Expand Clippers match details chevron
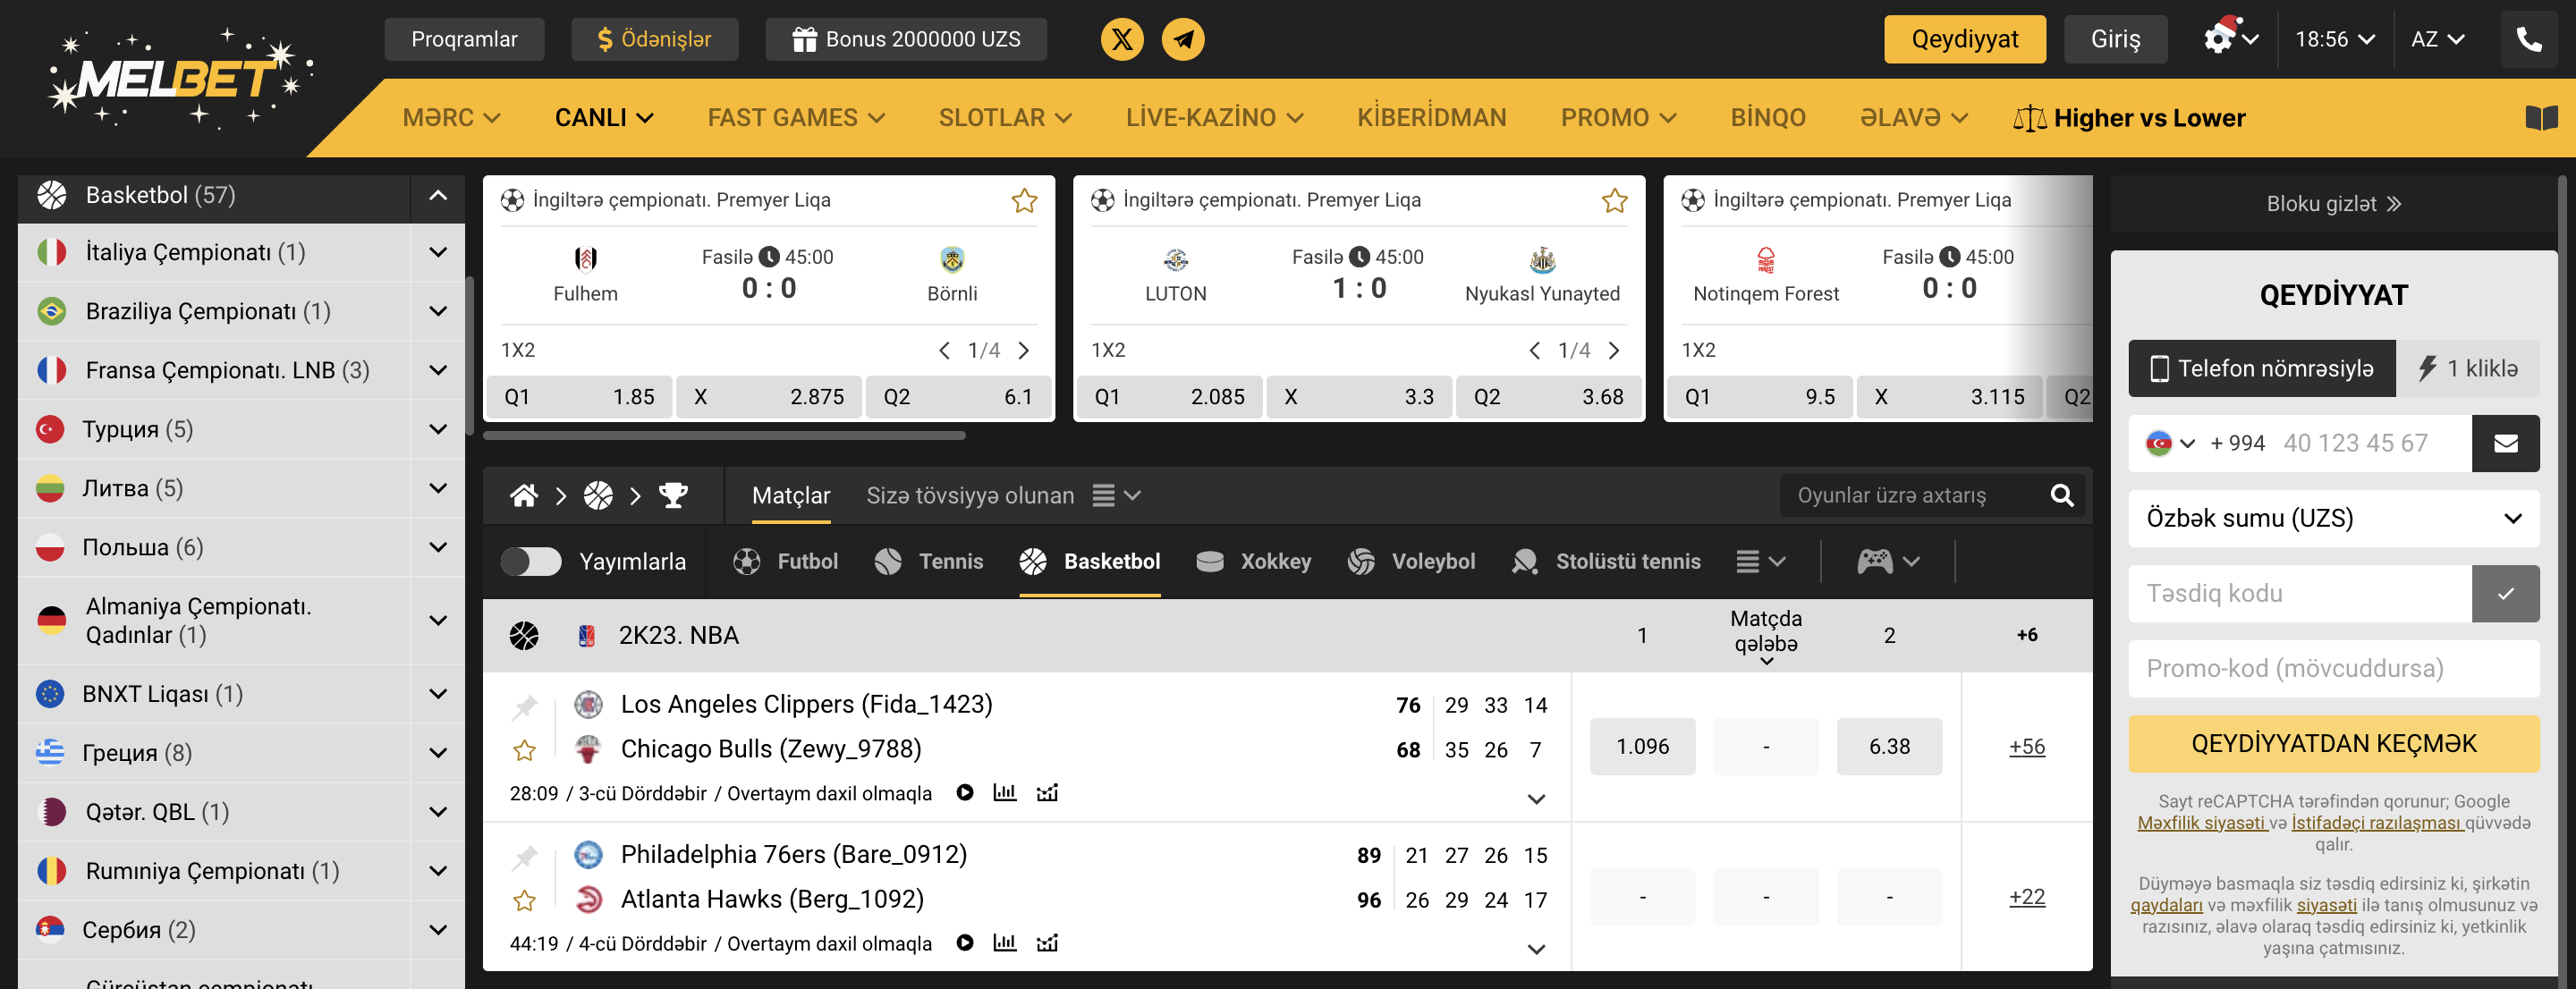Screen dimensions: 2576x989 [x=1536, y=799]
